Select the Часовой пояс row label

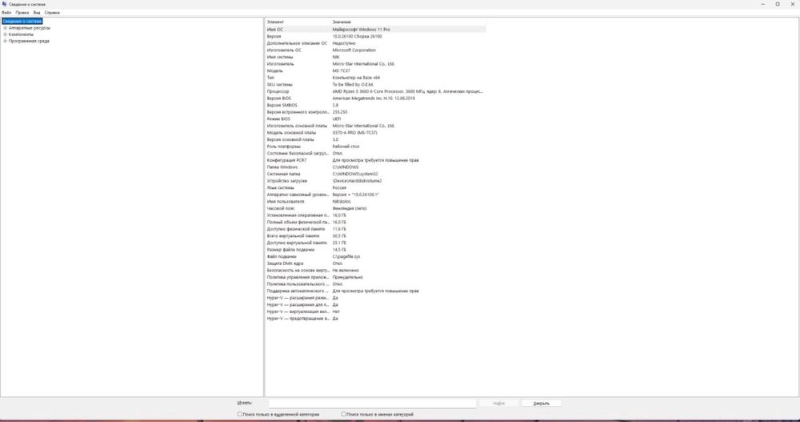point(281,208)
